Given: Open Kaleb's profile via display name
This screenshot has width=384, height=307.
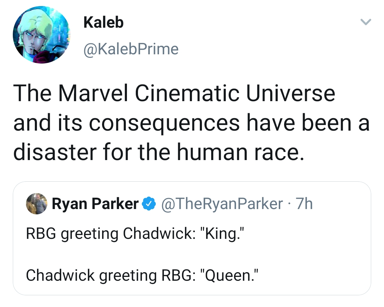Looking at the screenshot, I should [103, 22].
